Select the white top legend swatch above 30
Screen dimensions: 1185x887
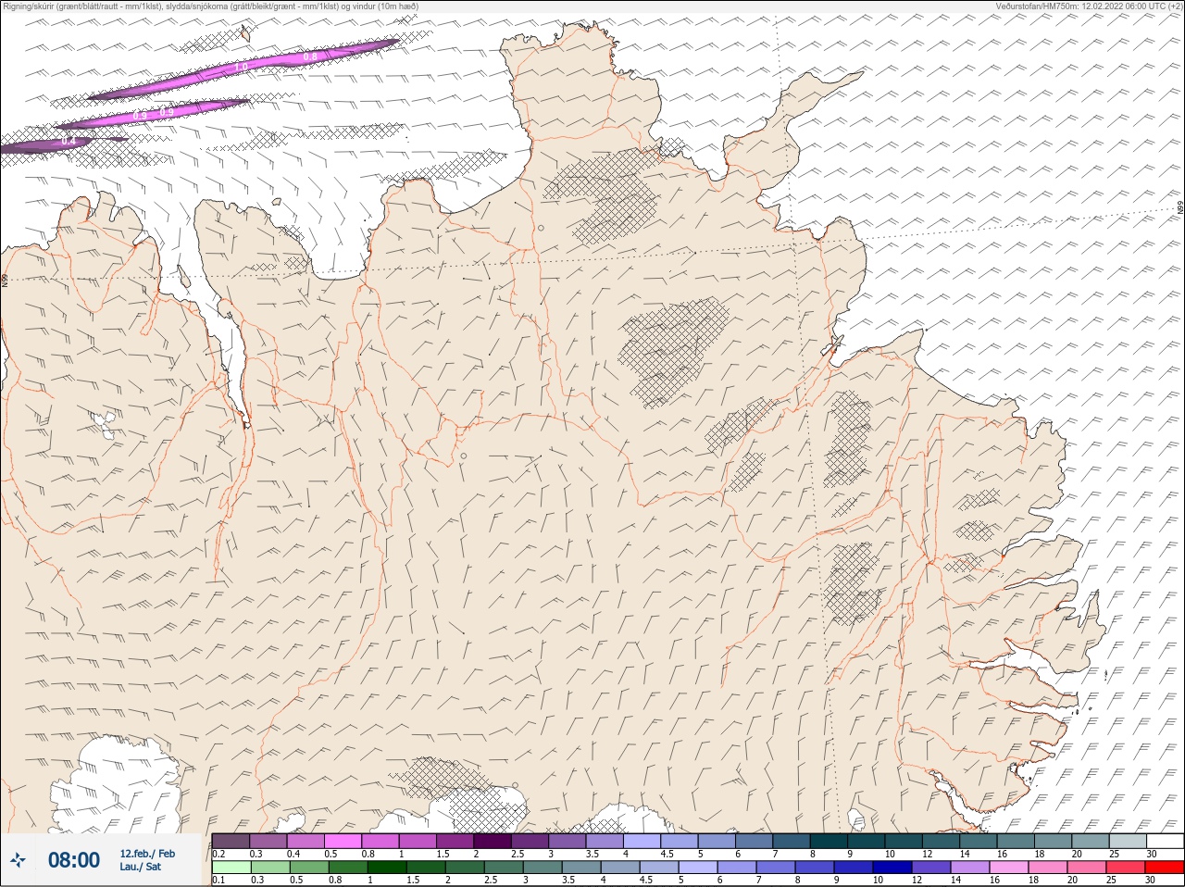click(x=1166, y=841)
